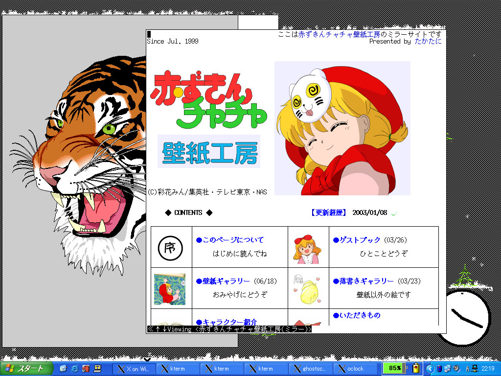Click the '◆ CONTENTS ◆' heading
The image size is (501, 376).
pos(188,212)
